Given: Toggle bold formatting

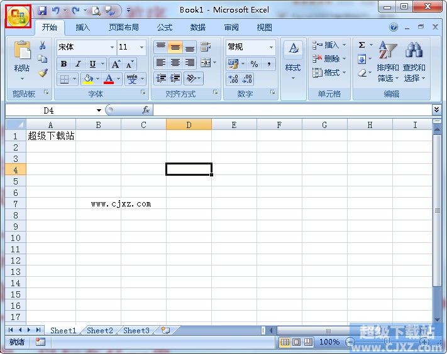Looking at the screenshot, I should [x=64, y=64].
